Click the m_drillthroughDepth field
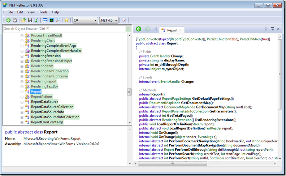Viewport: 286px width, 176px height. (172, 65)
